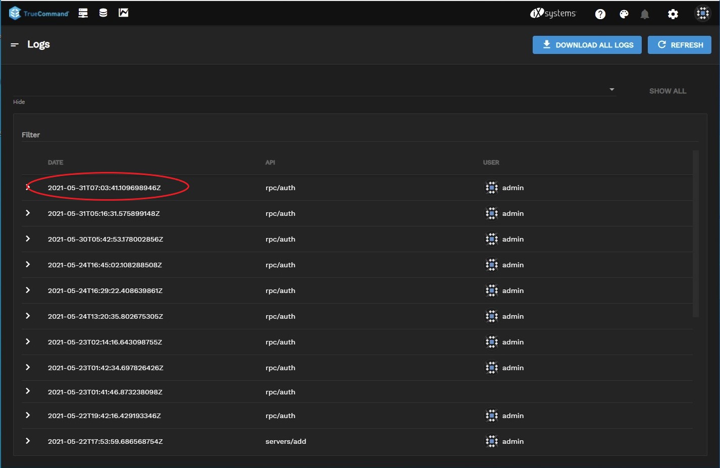The image size is (720, 468).
Task: Open the storage database icon in top bar
Action: [103, 13]
